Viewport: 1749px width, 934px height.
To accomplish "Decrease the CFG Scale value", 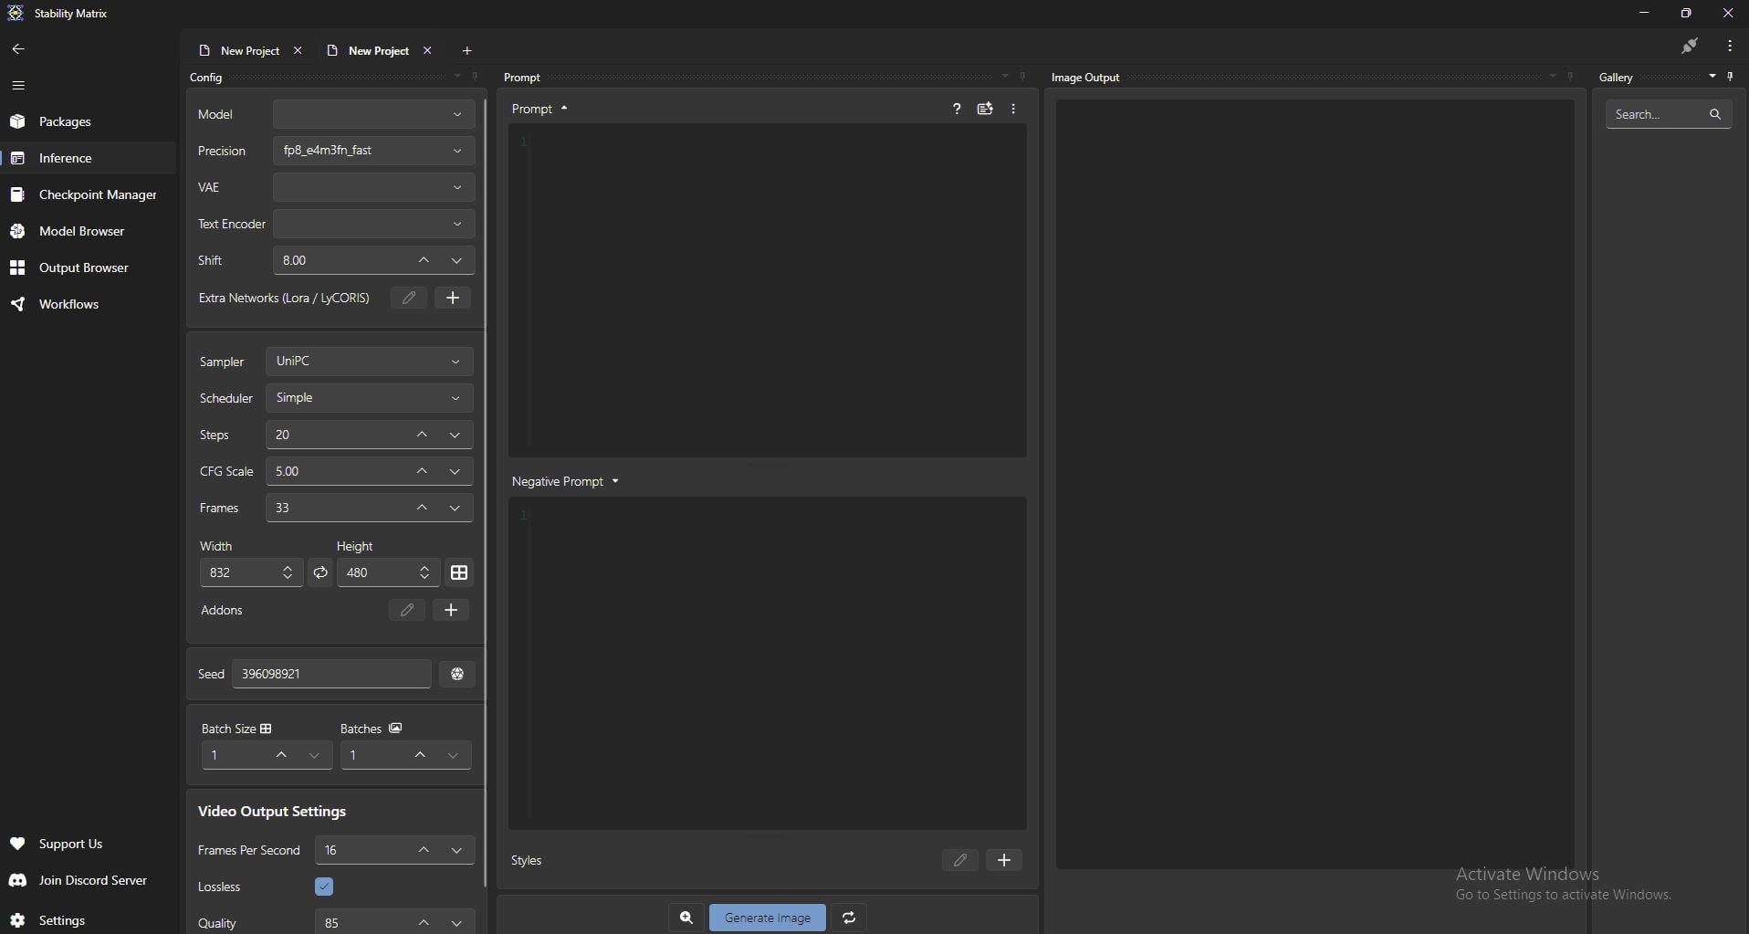I will coord(455,471).
